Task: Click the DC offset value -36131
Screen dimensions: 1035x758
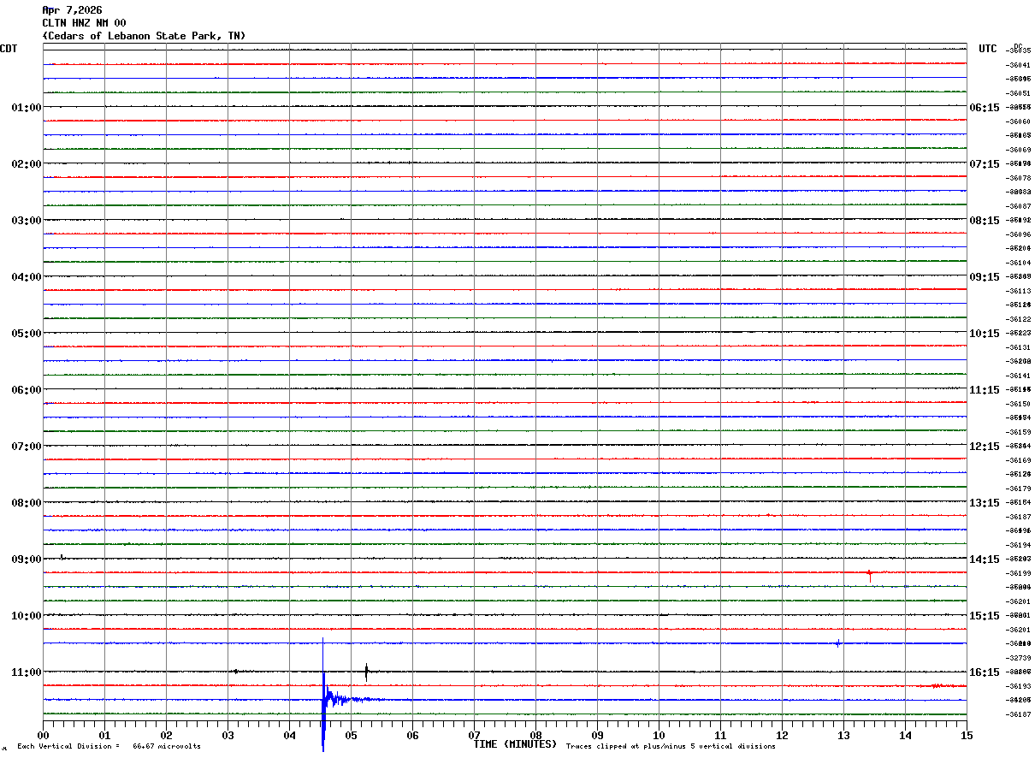Action: 1019,347
